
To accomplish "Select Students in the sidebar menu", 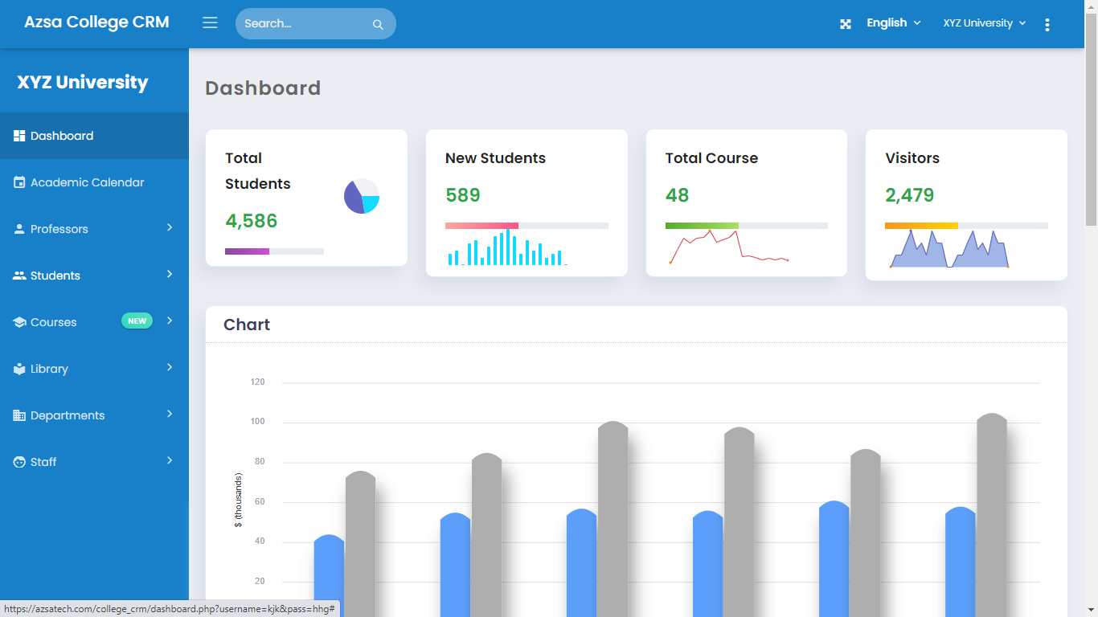I will pos(55,276).
